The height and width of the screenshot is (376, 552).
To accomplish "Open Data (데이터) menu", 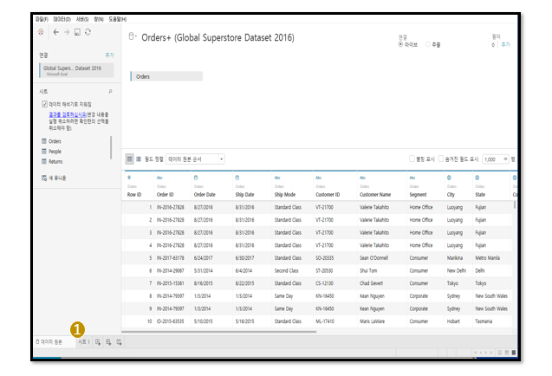I will pyautogui.click(x=62, y=19).
